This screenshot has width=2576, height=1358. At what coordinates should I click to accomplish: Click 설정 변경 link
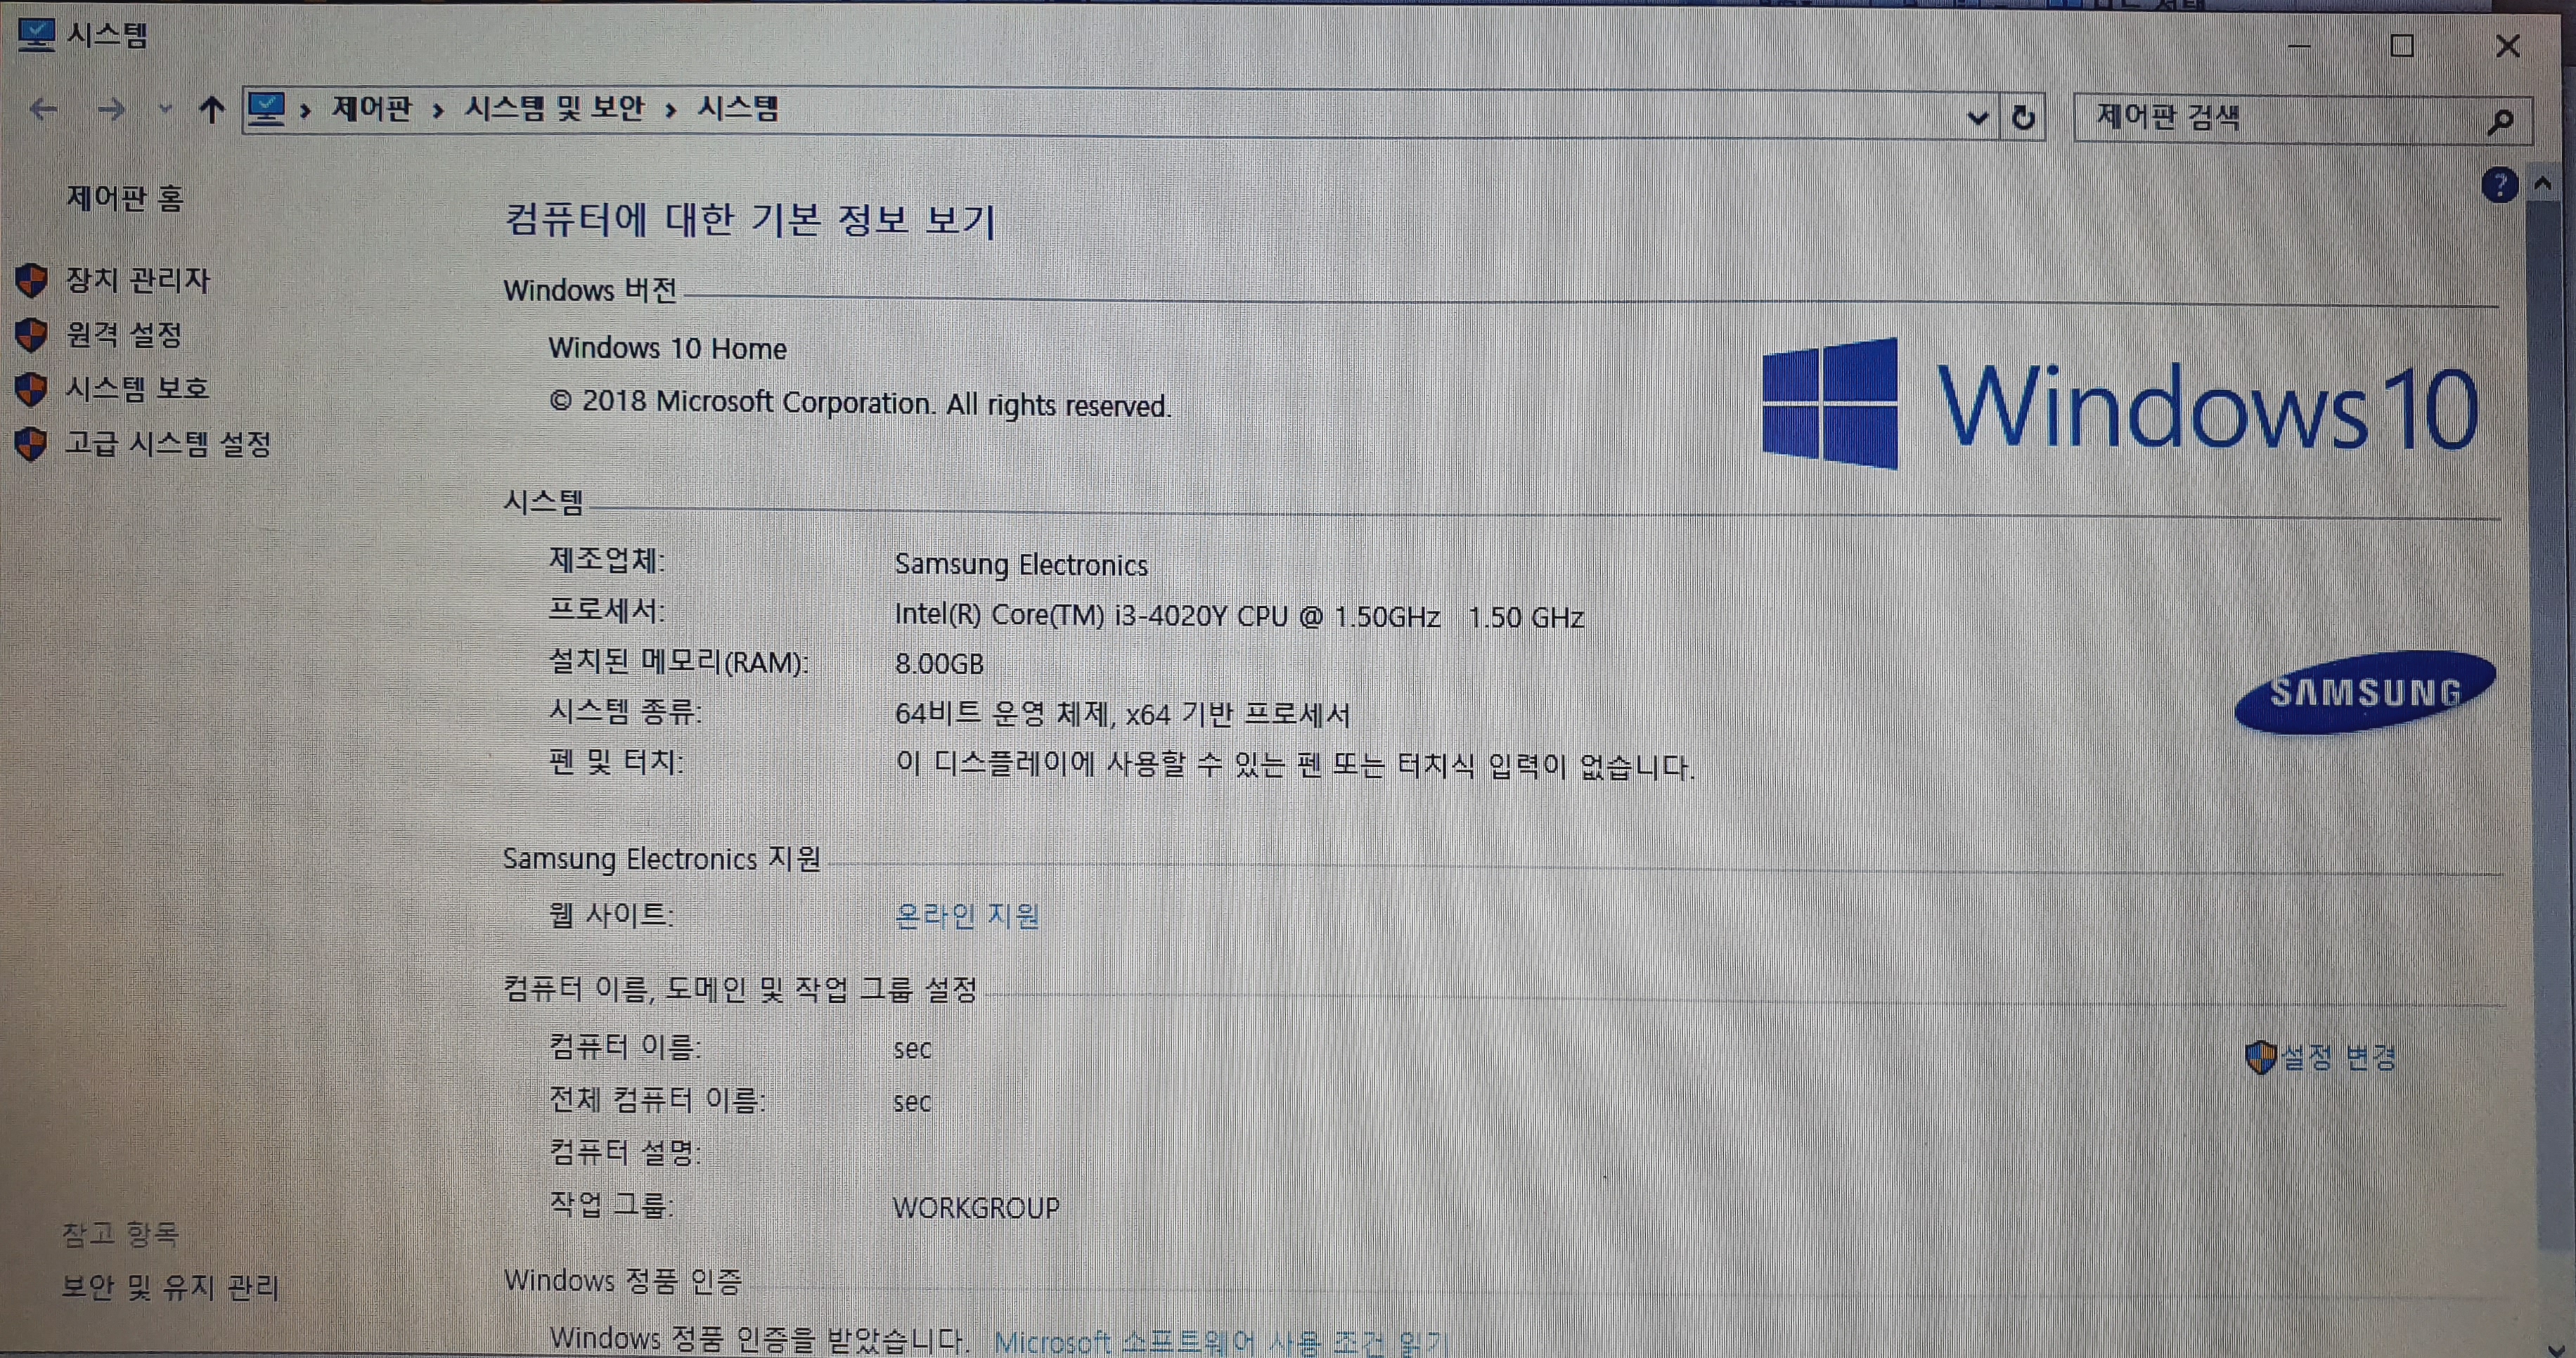tap(2339, 1057)
